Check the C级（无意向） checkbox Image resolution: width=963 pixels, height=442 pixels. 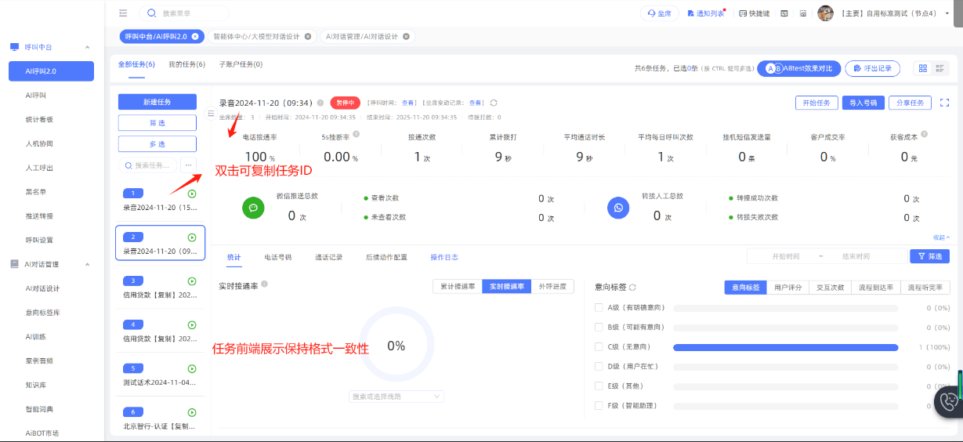point(599,346)
